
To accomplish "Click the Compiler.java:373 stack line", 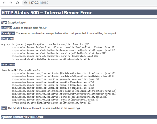I will pyautogui.click(x=53, y=82).
